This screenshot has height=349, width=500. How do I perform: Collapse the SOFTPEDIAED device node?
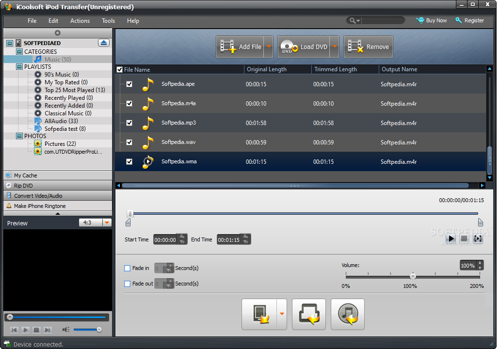[x=10, y=43]
